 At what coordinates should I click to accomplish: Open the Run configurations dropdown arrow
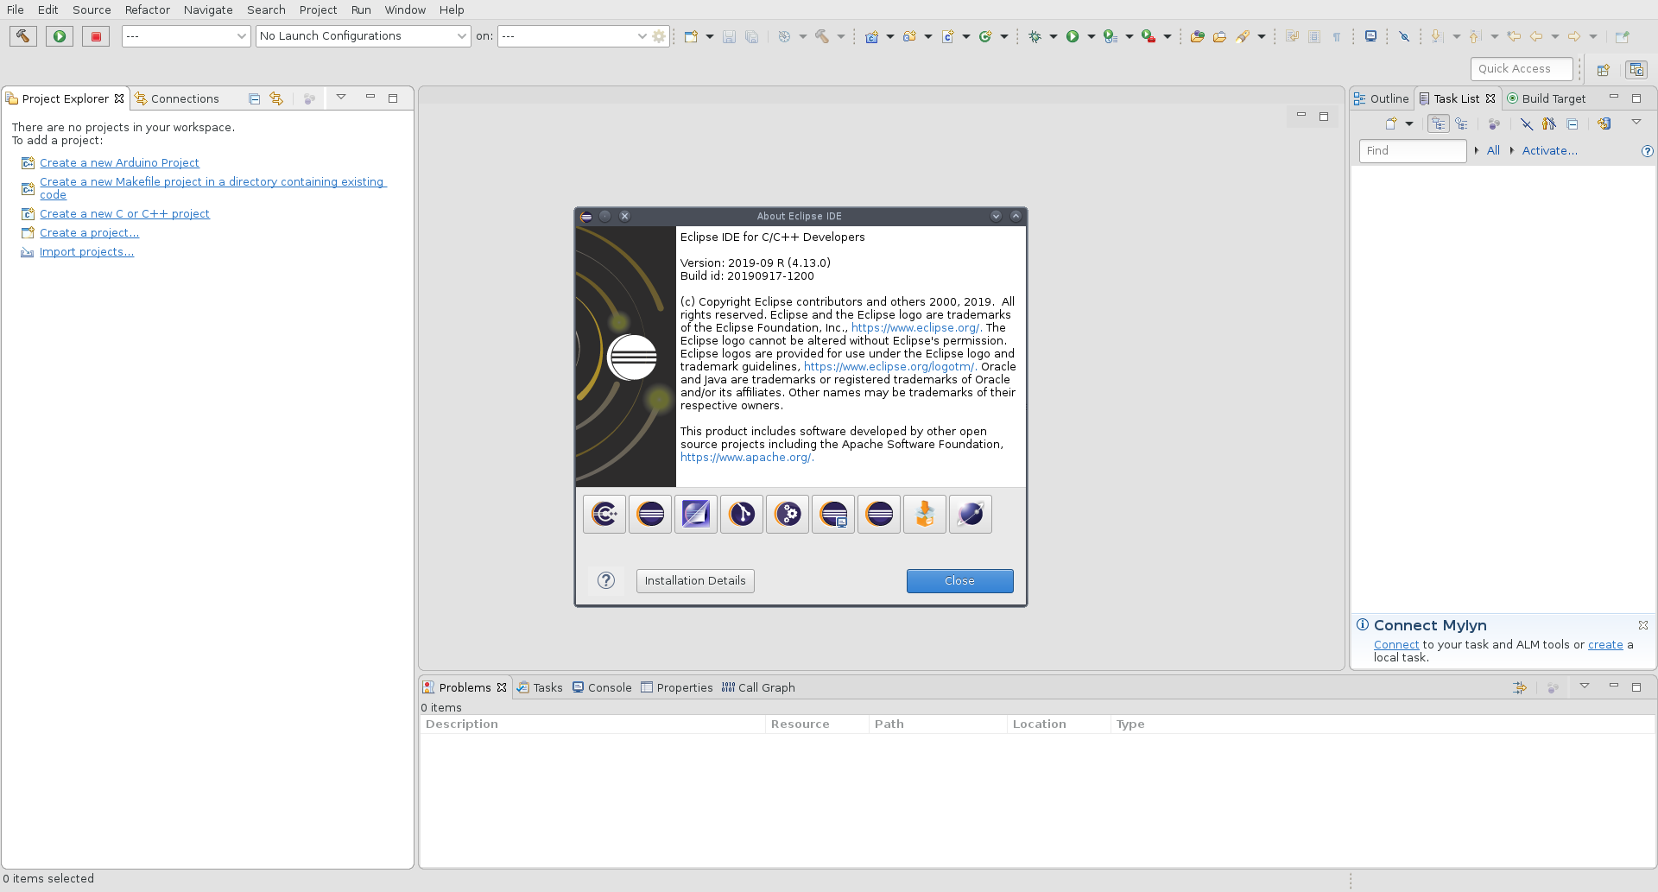coord(1090,36)
